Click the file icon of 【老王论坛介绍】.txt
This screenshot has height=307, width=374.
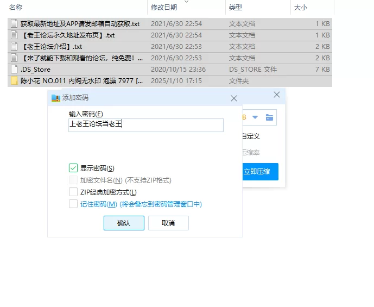click(14, 47)
